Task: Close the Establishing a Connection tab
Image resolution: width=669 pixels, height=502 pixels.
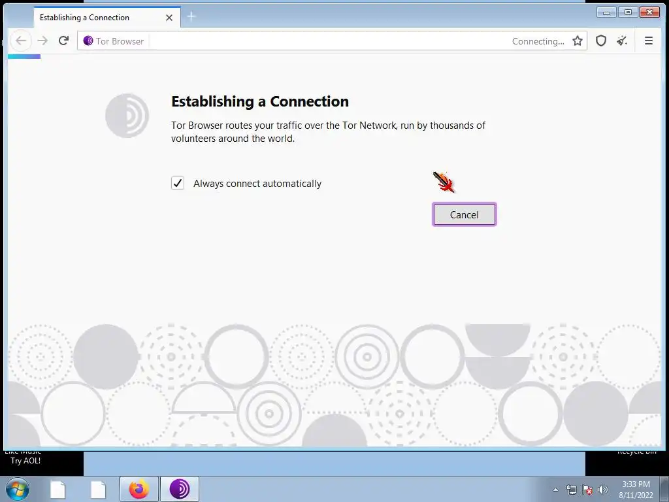Action: (169, 18)
